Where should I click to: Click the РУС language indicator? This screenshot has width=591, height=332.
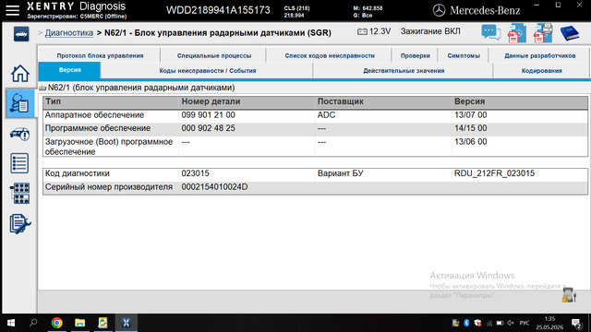(x=525, y=323)
